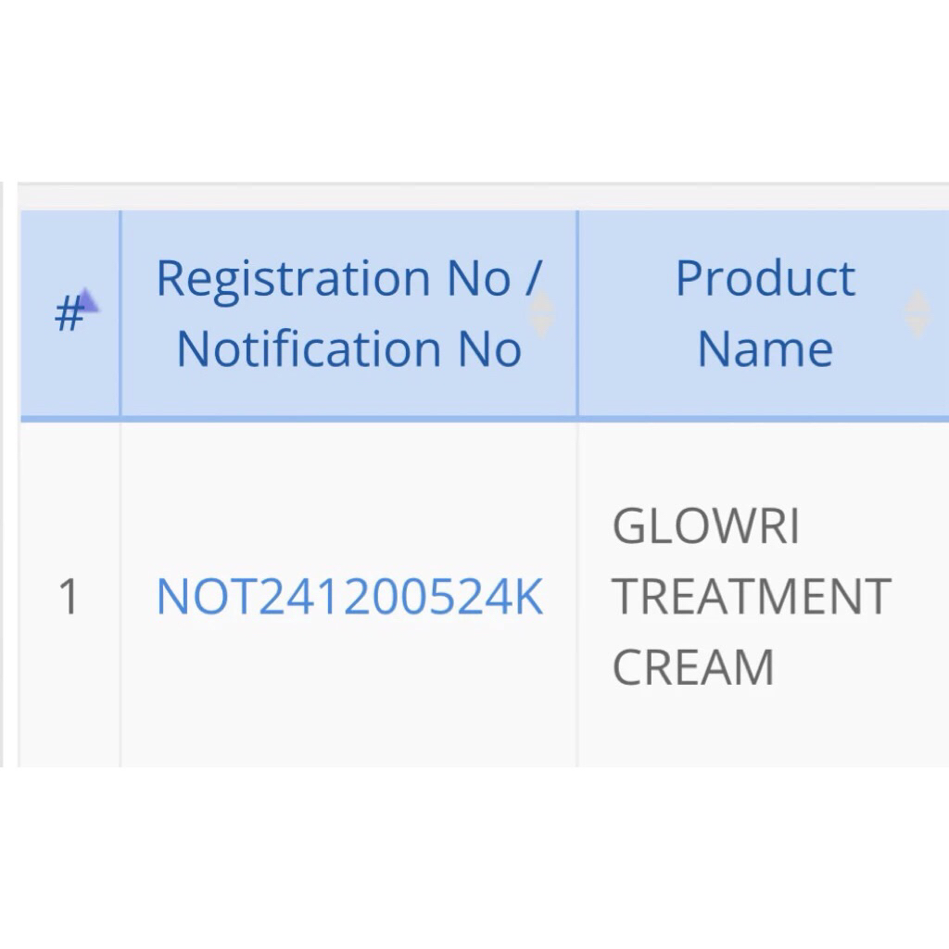Click the word CREAM in product name
949x949 pixels.
(x=692, y=667)
